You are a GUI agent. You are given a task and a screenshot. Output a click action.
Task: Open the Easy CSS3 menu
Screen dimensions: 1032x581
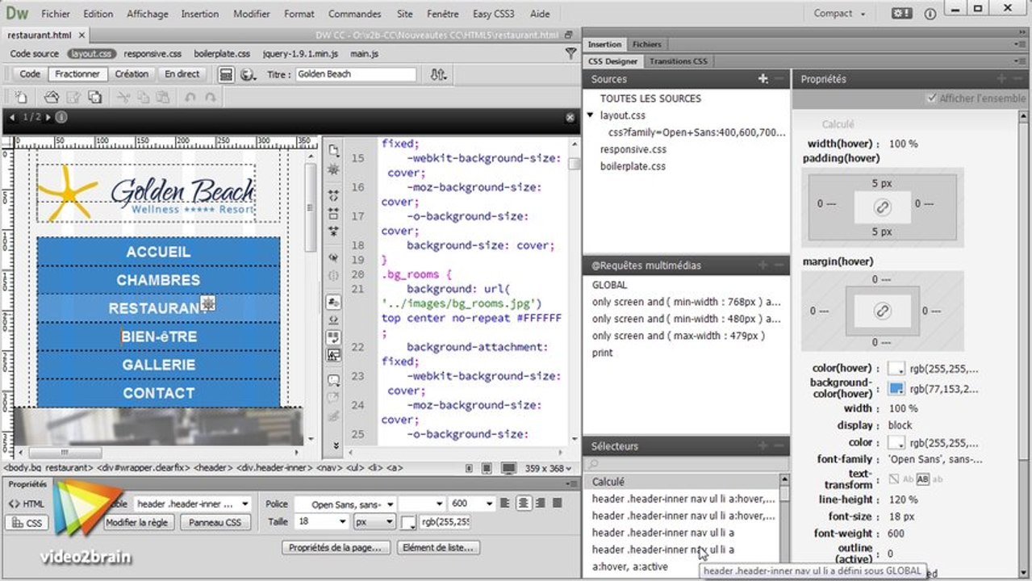pyautogui.click(x=493, y=14)
